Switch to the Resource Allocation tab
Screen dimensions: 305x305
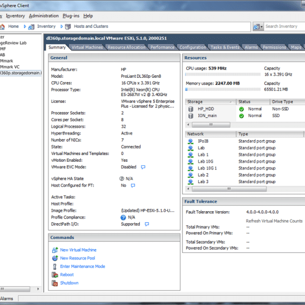pos(127,47)
